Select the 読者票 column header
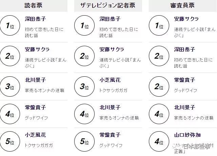 click(34, 5)
